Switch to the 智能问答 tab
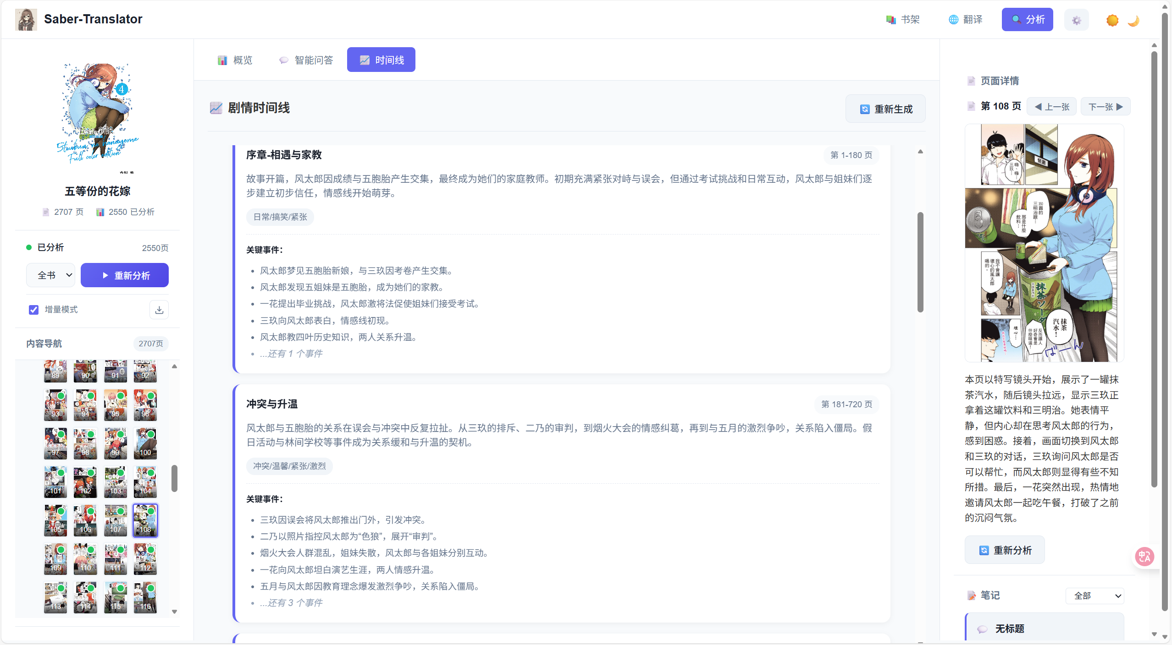 [x=306, y=60]
